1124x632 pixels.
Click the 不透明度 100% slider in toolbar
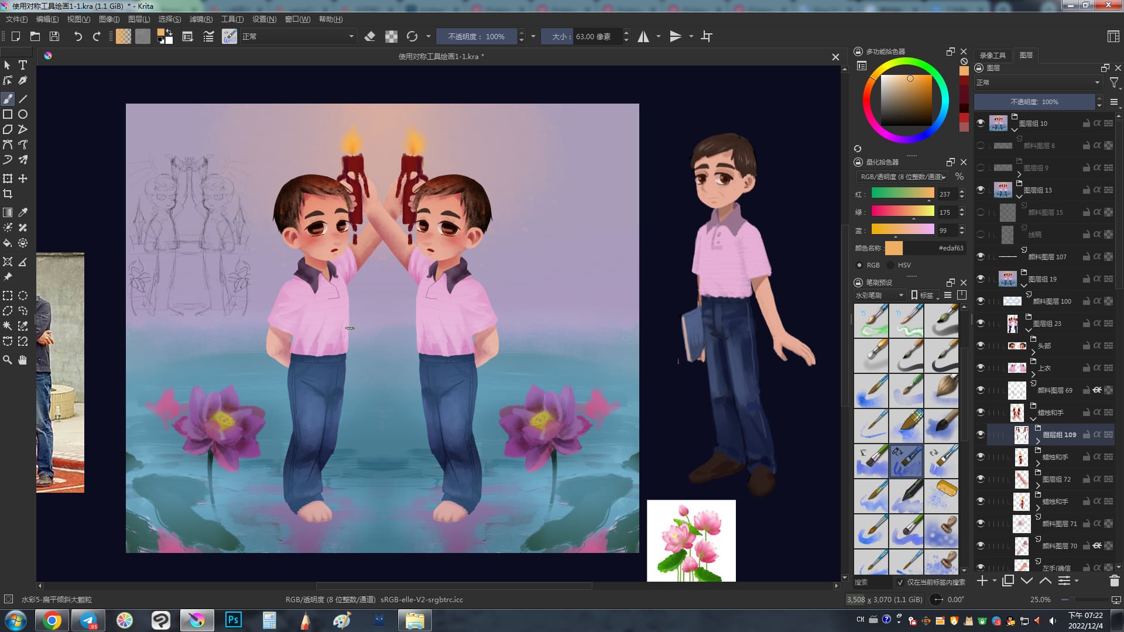477,36
